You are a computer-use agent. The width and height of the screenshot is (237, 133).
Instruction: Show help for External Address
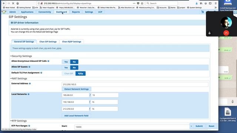click(30, 83)
